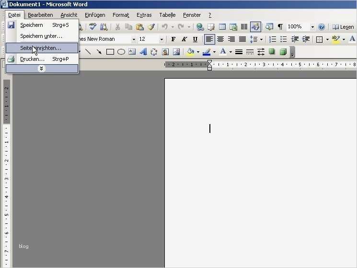Toggle bold (F) formatting

(x=173, y=39)
